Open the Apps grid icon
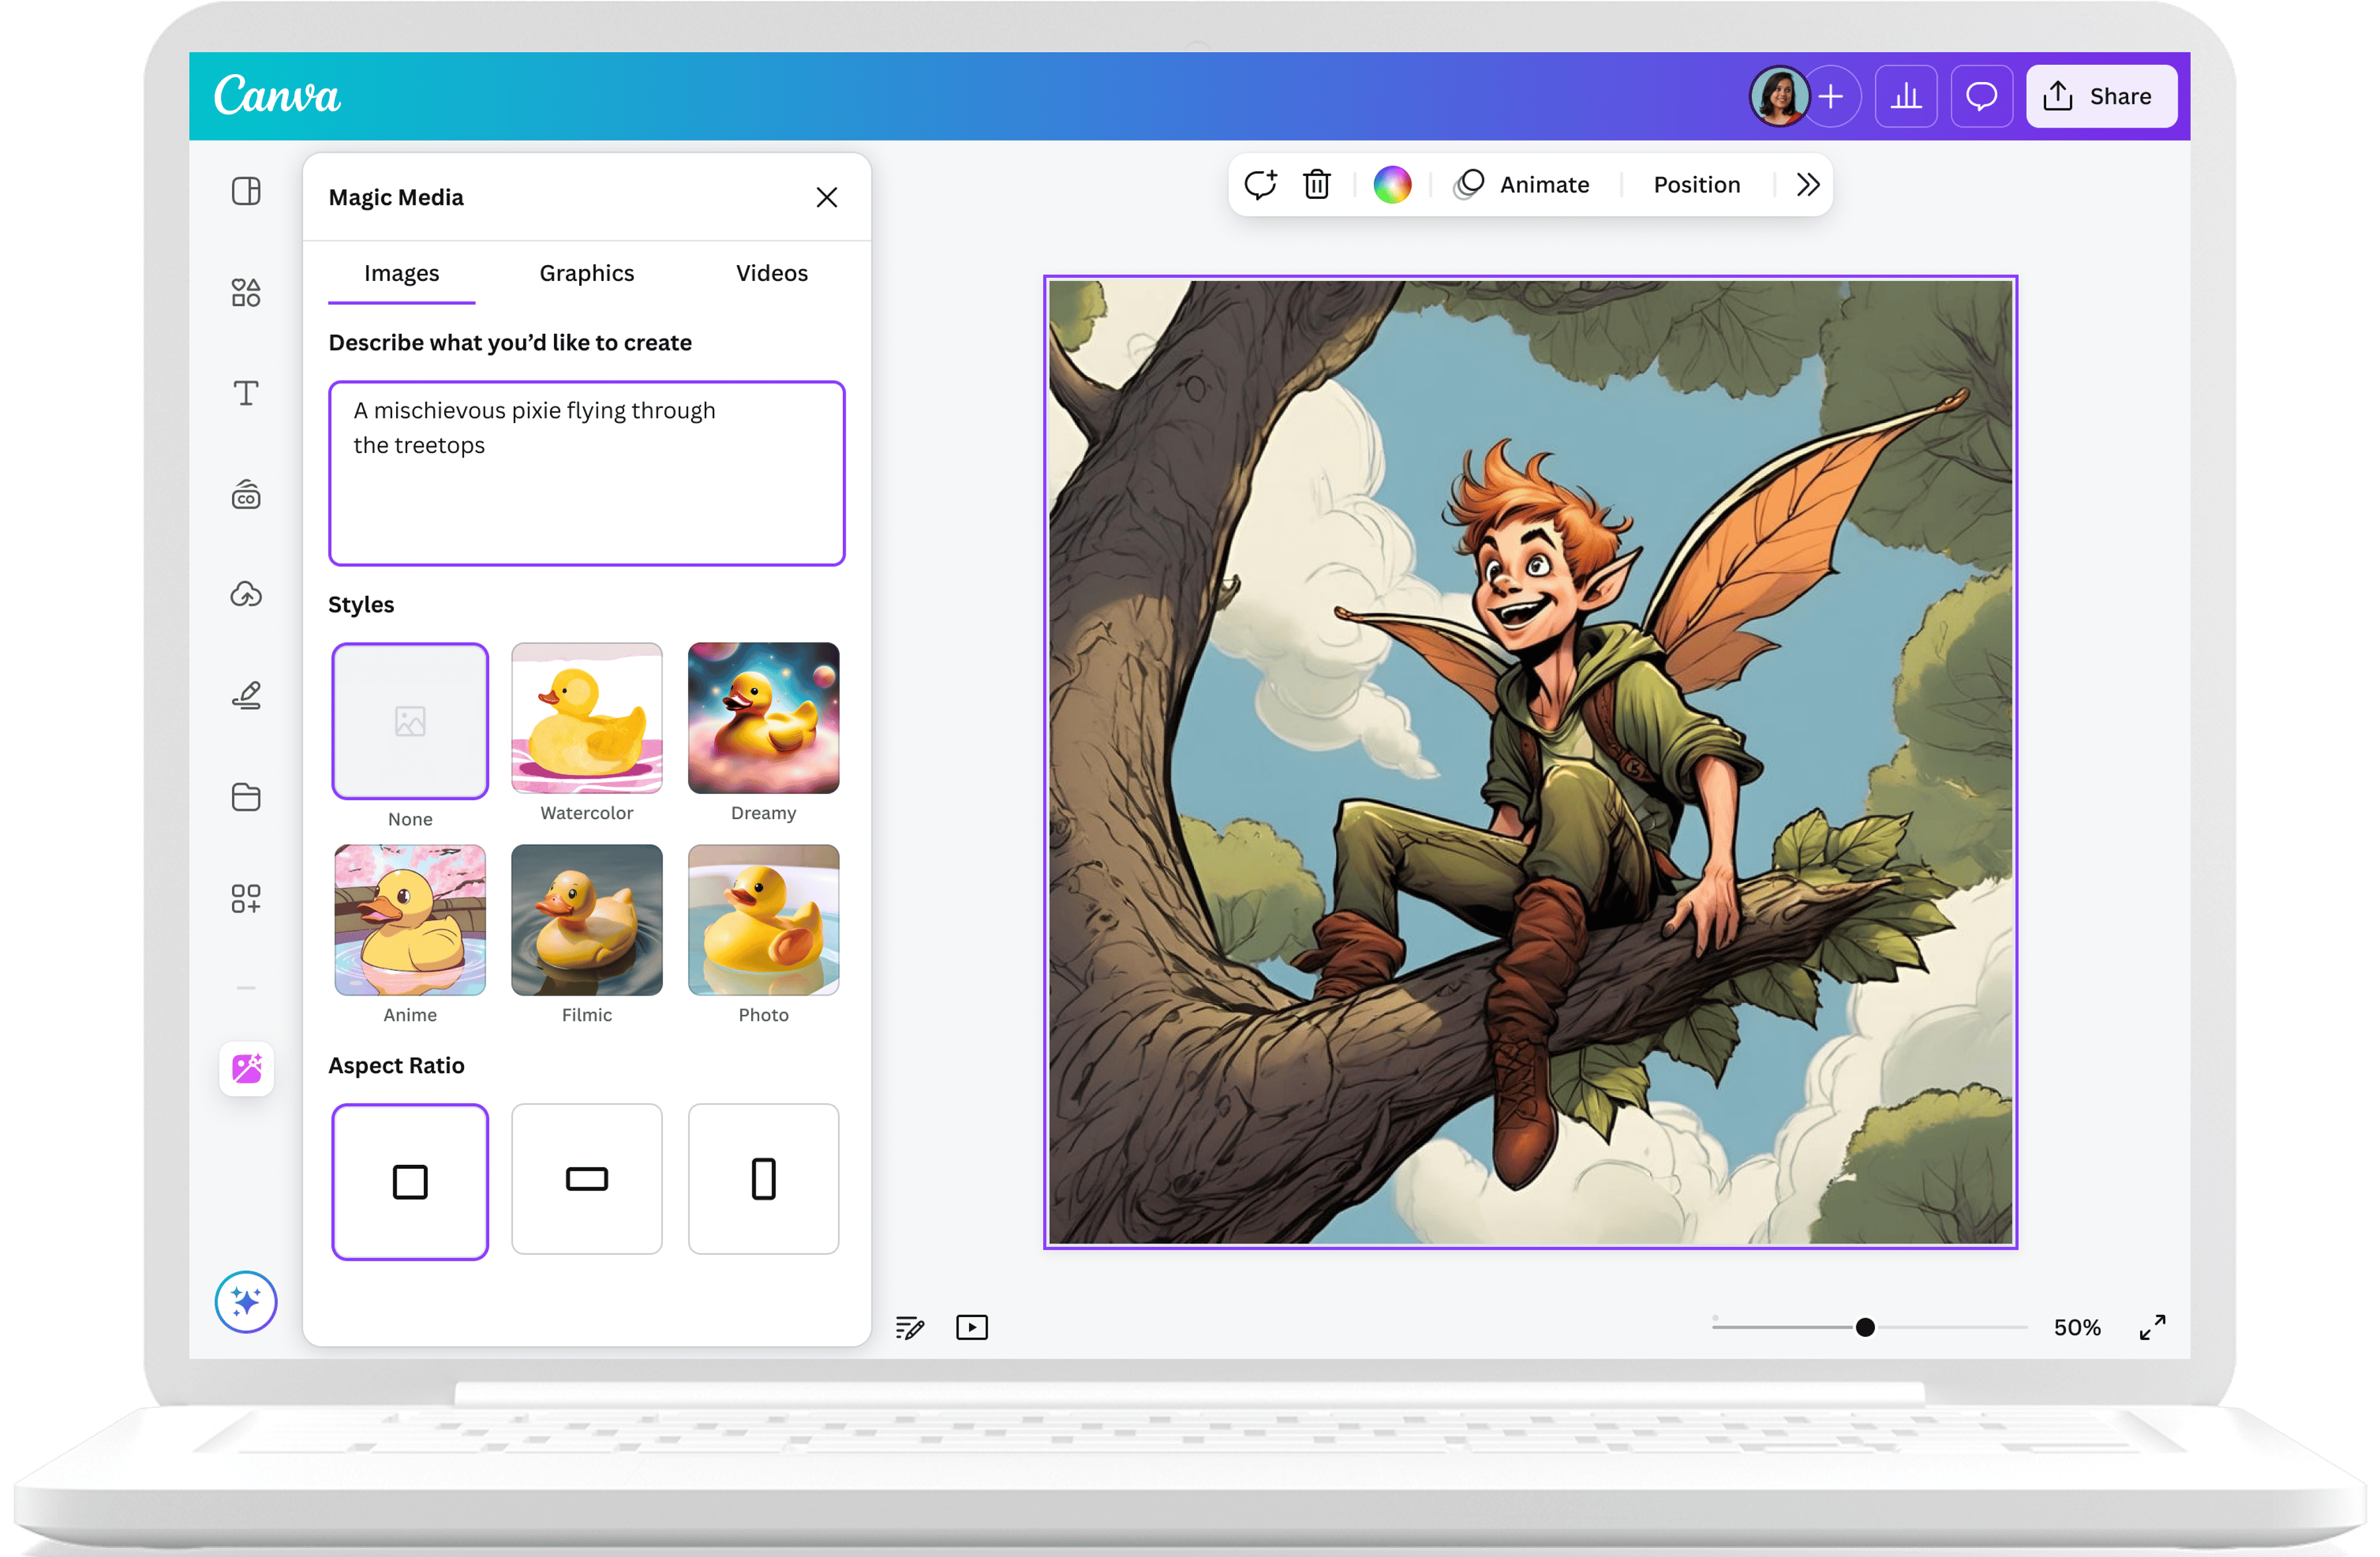2380x1557 pixels. point(246,898)
